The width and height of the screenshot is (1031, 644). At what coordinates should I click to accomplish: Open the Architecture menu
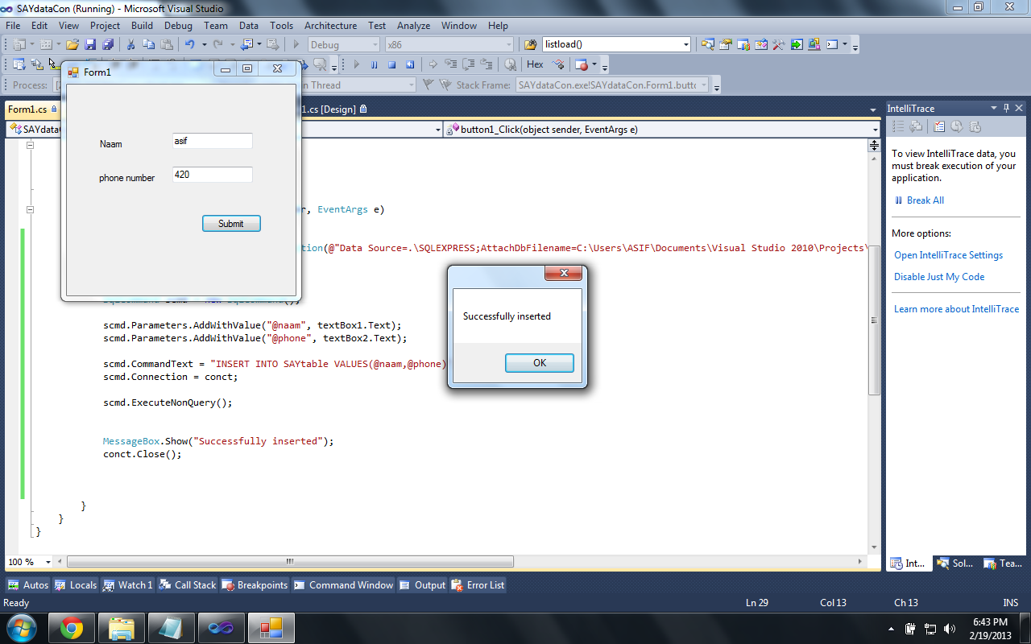[x=330, y=26]
